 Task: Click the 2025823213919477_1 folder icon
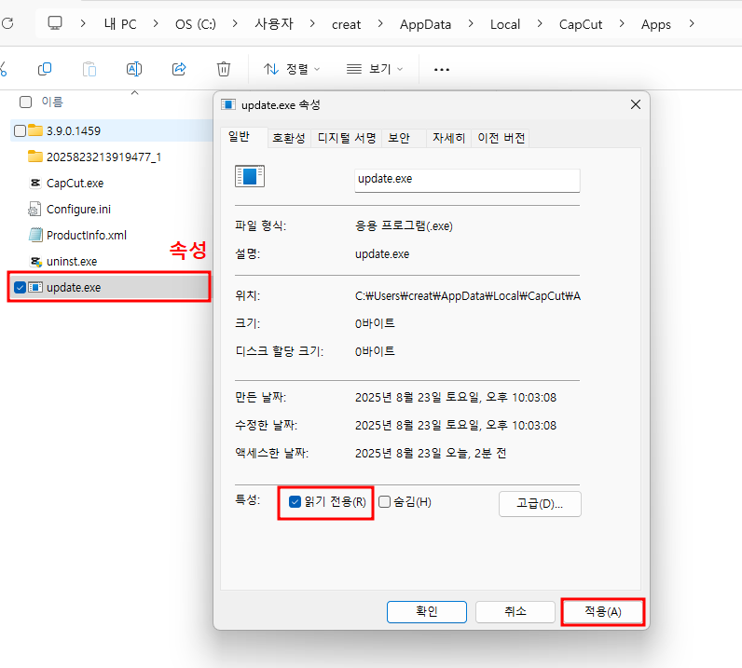[35, 157]
